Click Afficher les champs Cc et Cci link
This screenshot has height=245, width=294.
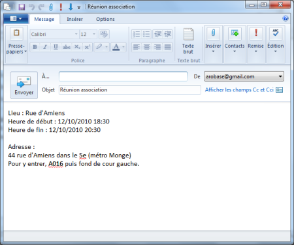coord(239,90)
